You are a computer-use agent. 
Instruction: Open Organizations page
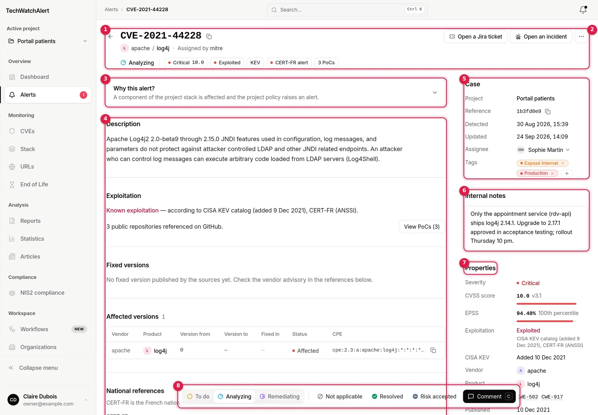(48, 347)
